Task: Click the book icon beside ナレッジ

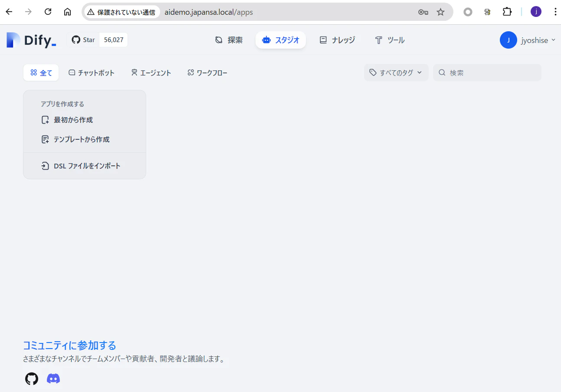Action: [323, 40]
